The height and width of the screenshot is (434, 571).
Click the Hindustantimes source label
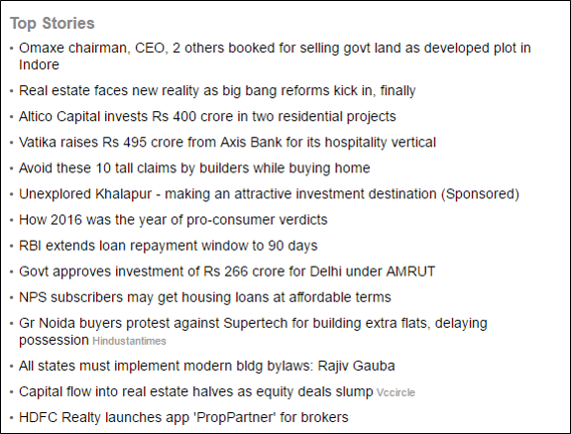pyautogui.click(x=129, y=341)
